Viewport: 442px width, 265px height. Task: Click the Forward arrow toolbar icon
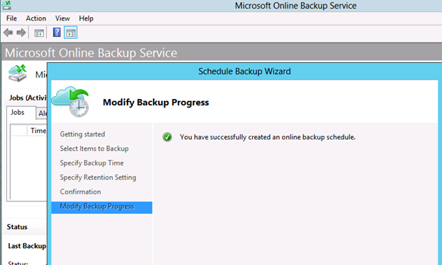coord(21,33)
